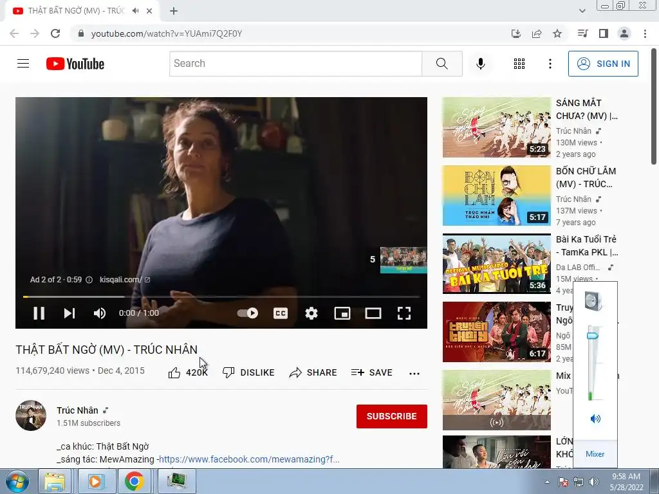Focus the YouTube Search input field
Viewport: 659px width, 494px height.
[295, 64]
